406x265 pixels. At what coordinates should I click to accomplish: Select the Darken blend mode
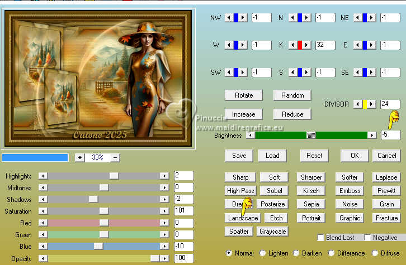296,253
